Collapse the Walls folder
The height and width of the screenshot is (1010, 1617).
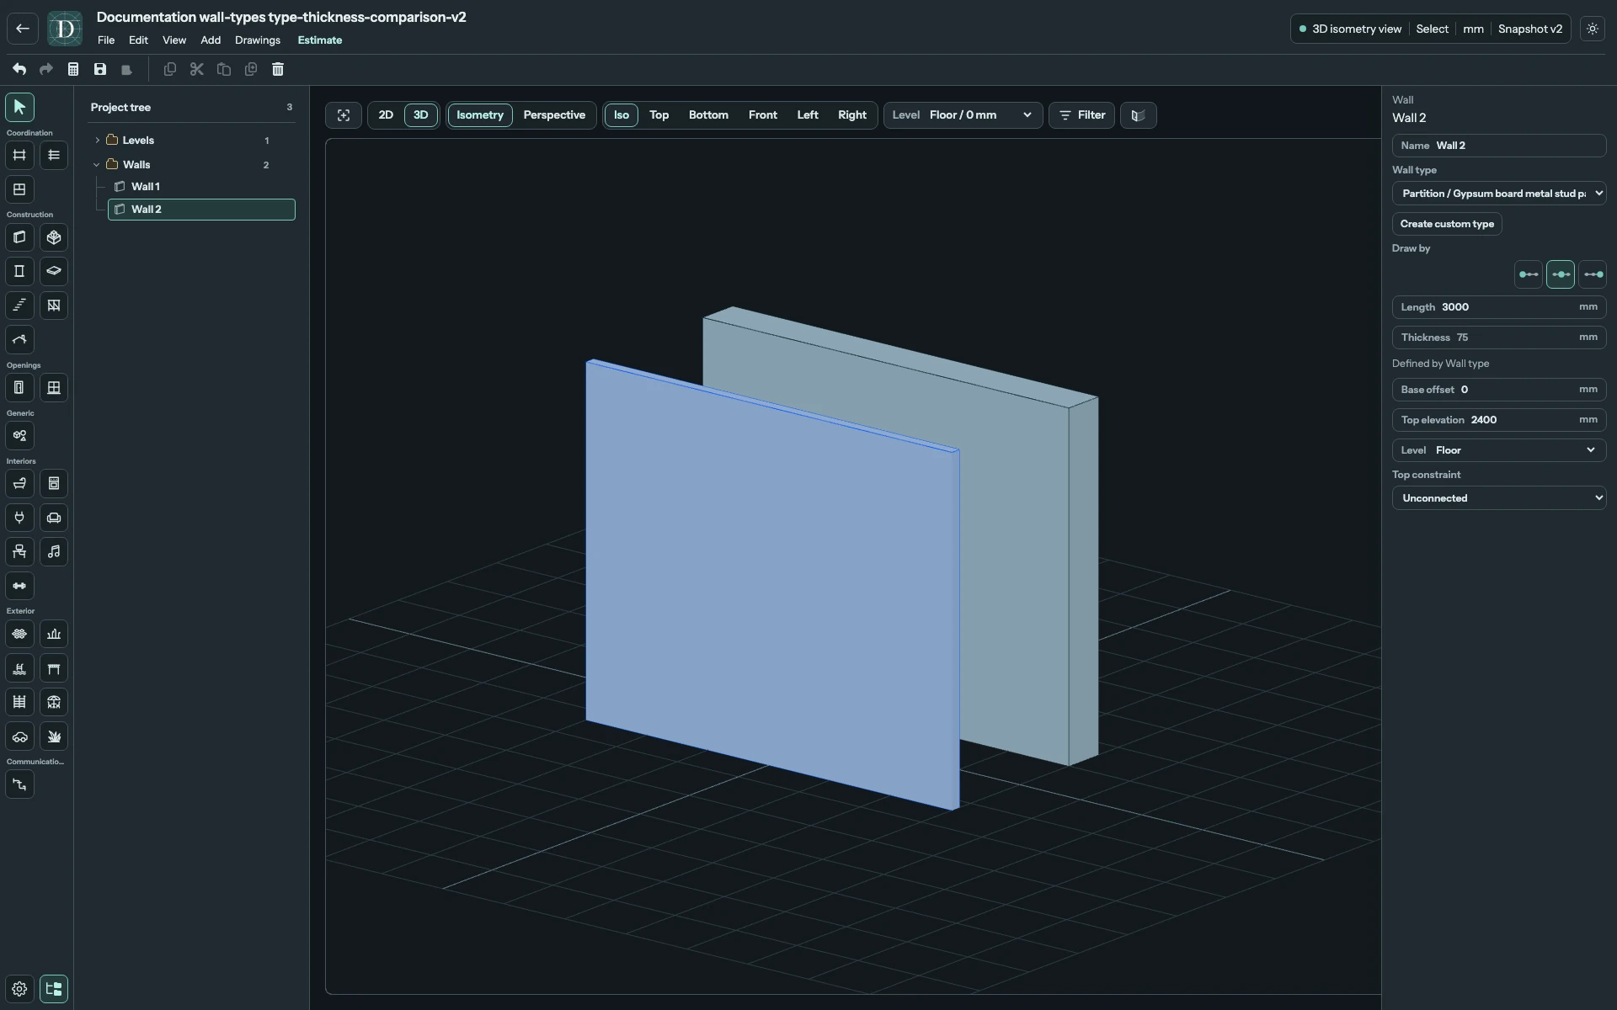[x=97, y=165]
